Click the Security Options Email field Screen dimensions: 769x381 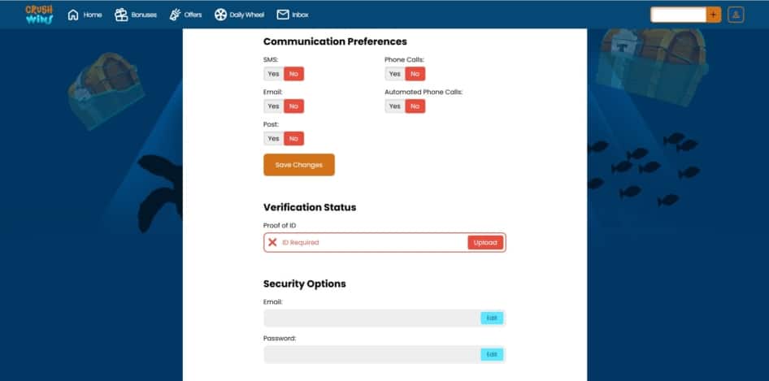tap(384, 318)
